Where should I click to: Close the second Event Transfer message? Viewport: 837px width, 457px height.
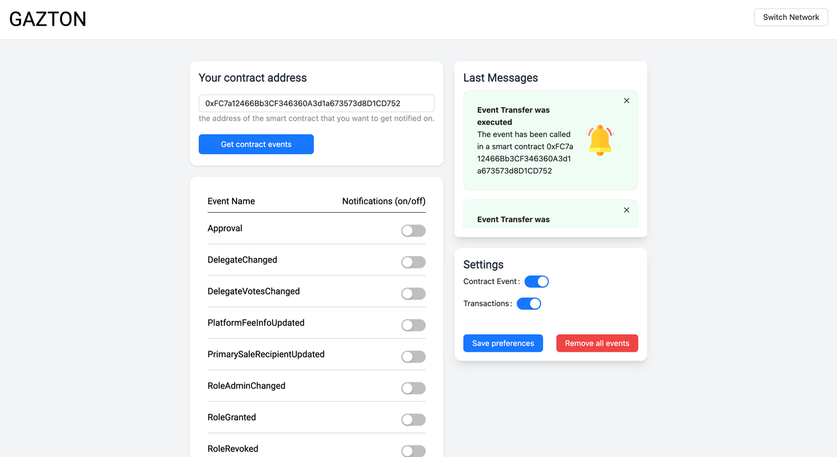coord(626,210)
